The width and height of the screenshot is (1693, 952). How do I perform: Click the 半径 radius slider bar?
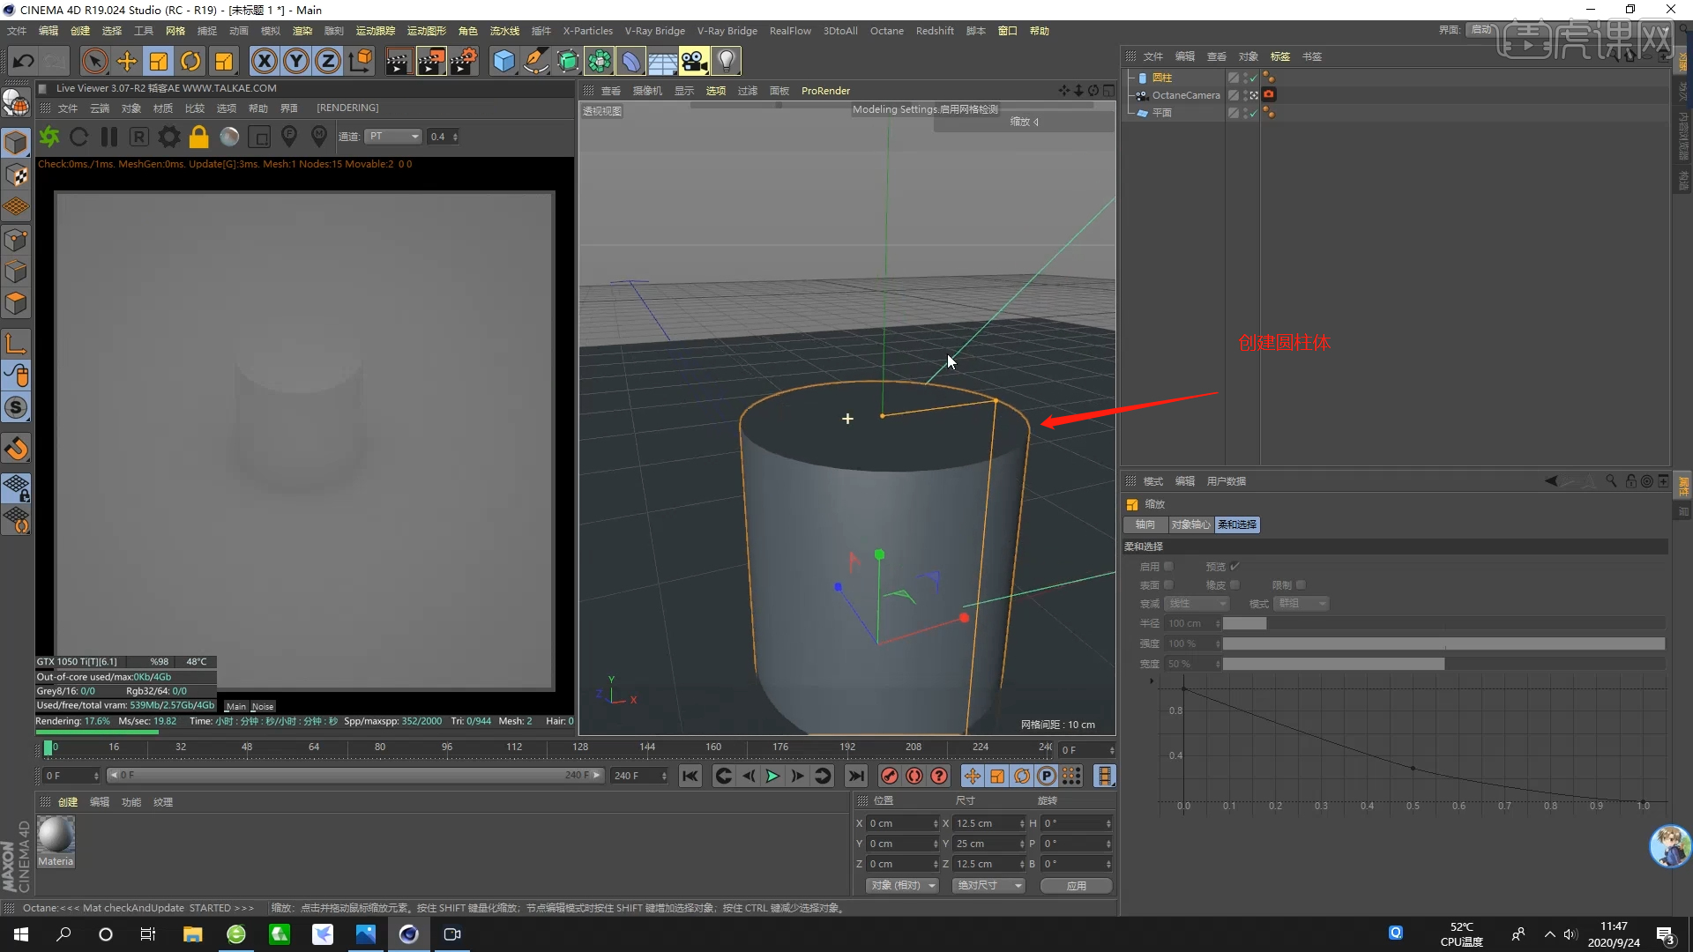(x=1443, y=623)
